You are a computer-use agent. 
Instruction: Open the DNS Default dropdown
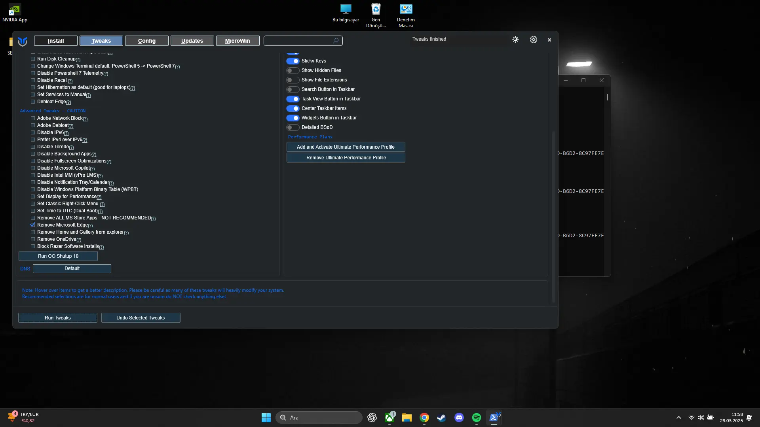tap(72, 268)
